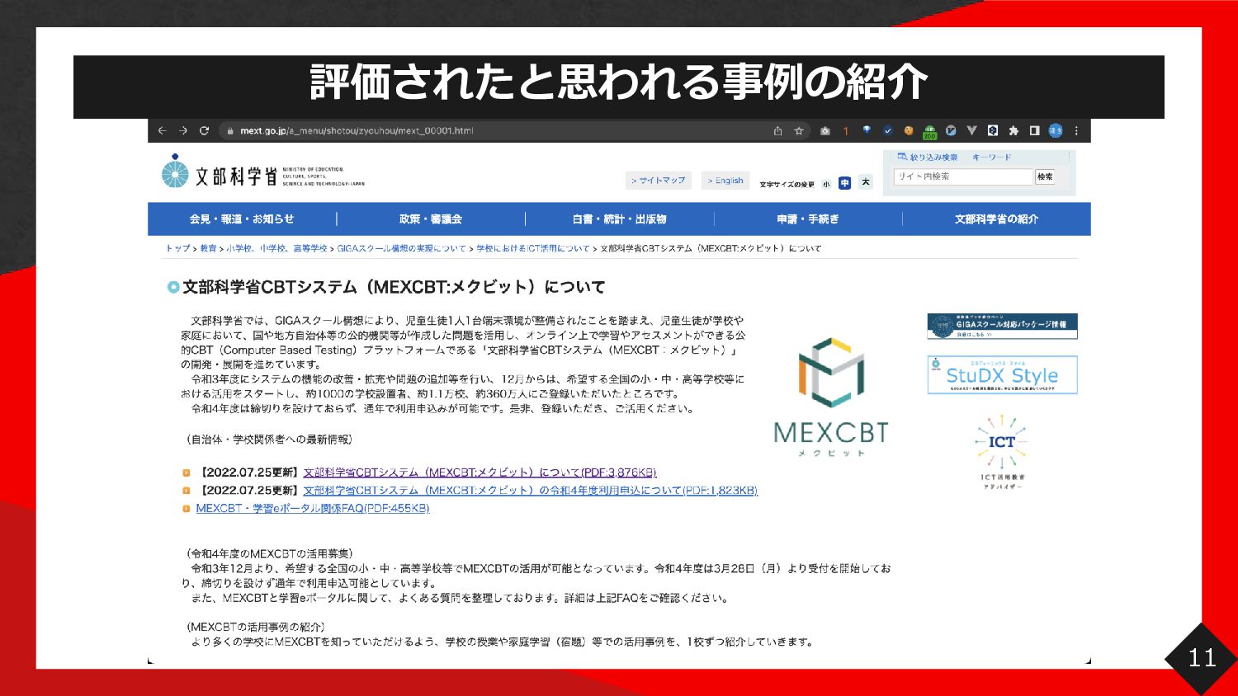Open the MEXCBTについて PDF link (3,876KB)
The height and width of the screenshot is (696, 1238).
[480, 473]
